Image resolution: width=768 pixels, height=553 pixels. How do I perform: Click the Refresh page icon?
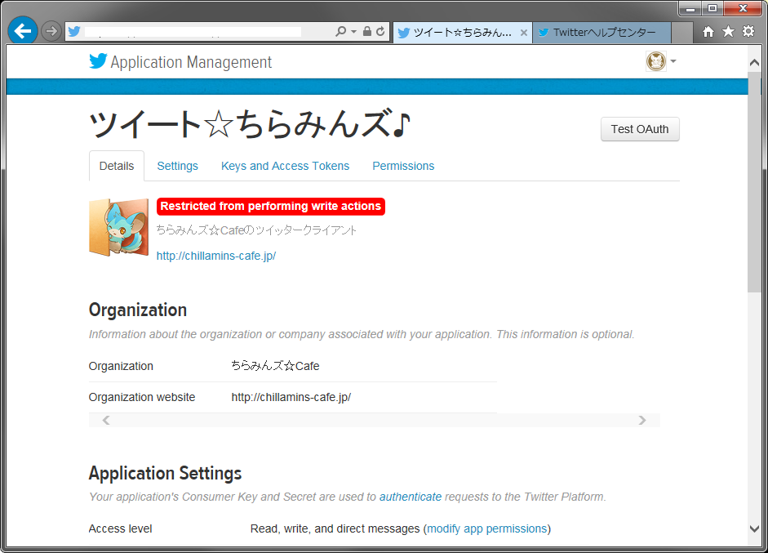[x=380, y=31]
